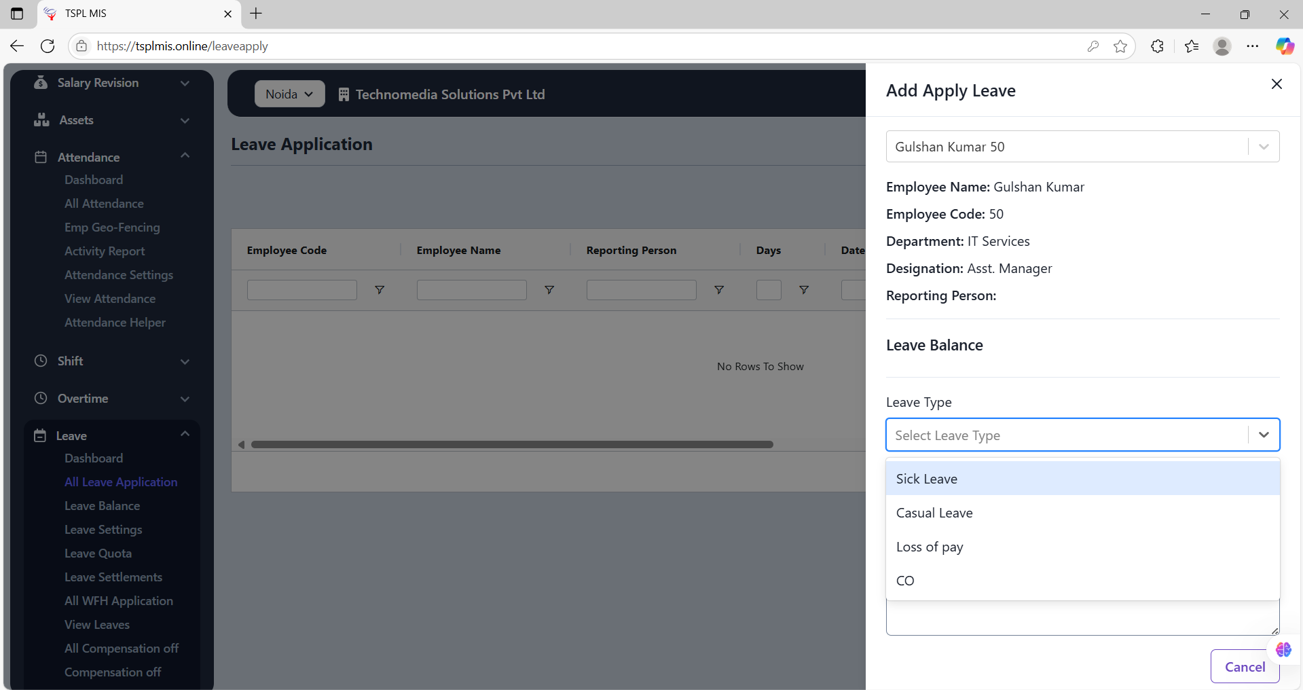Click the browser profile avatar
This screenshot has width=1303, height=690.
[1222, 46]
